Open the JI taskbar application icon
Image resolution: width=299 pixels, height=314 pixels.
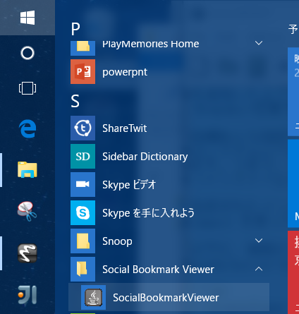pyautogui.click(x=28, y=295)
